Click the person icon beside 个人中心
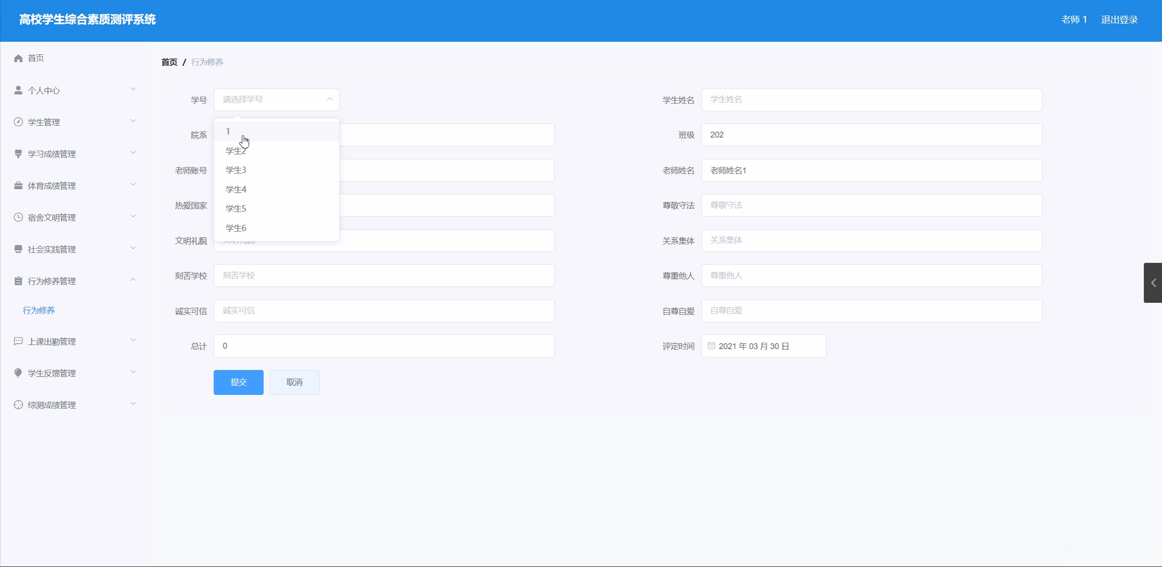The height and width of the screenshot is (567, 1162). pyautogui.click(x=18, y=90)
